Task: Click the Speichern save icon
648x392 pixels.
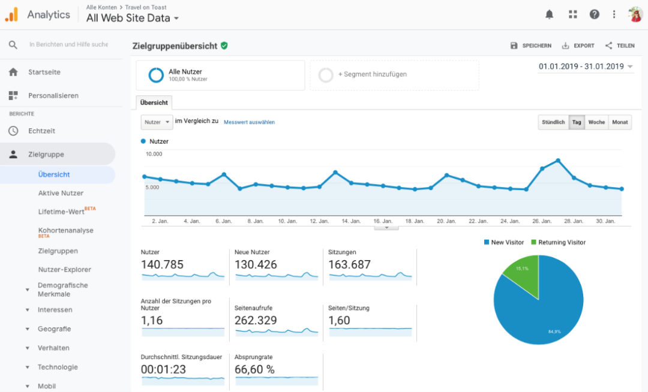Action: coord(514,45)
